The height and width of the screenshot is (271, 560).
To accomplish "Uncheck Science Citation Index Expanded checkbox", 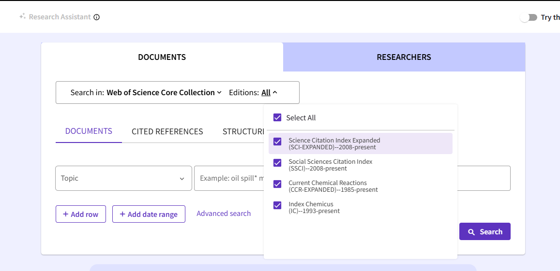I will click(x=277, y=142).
